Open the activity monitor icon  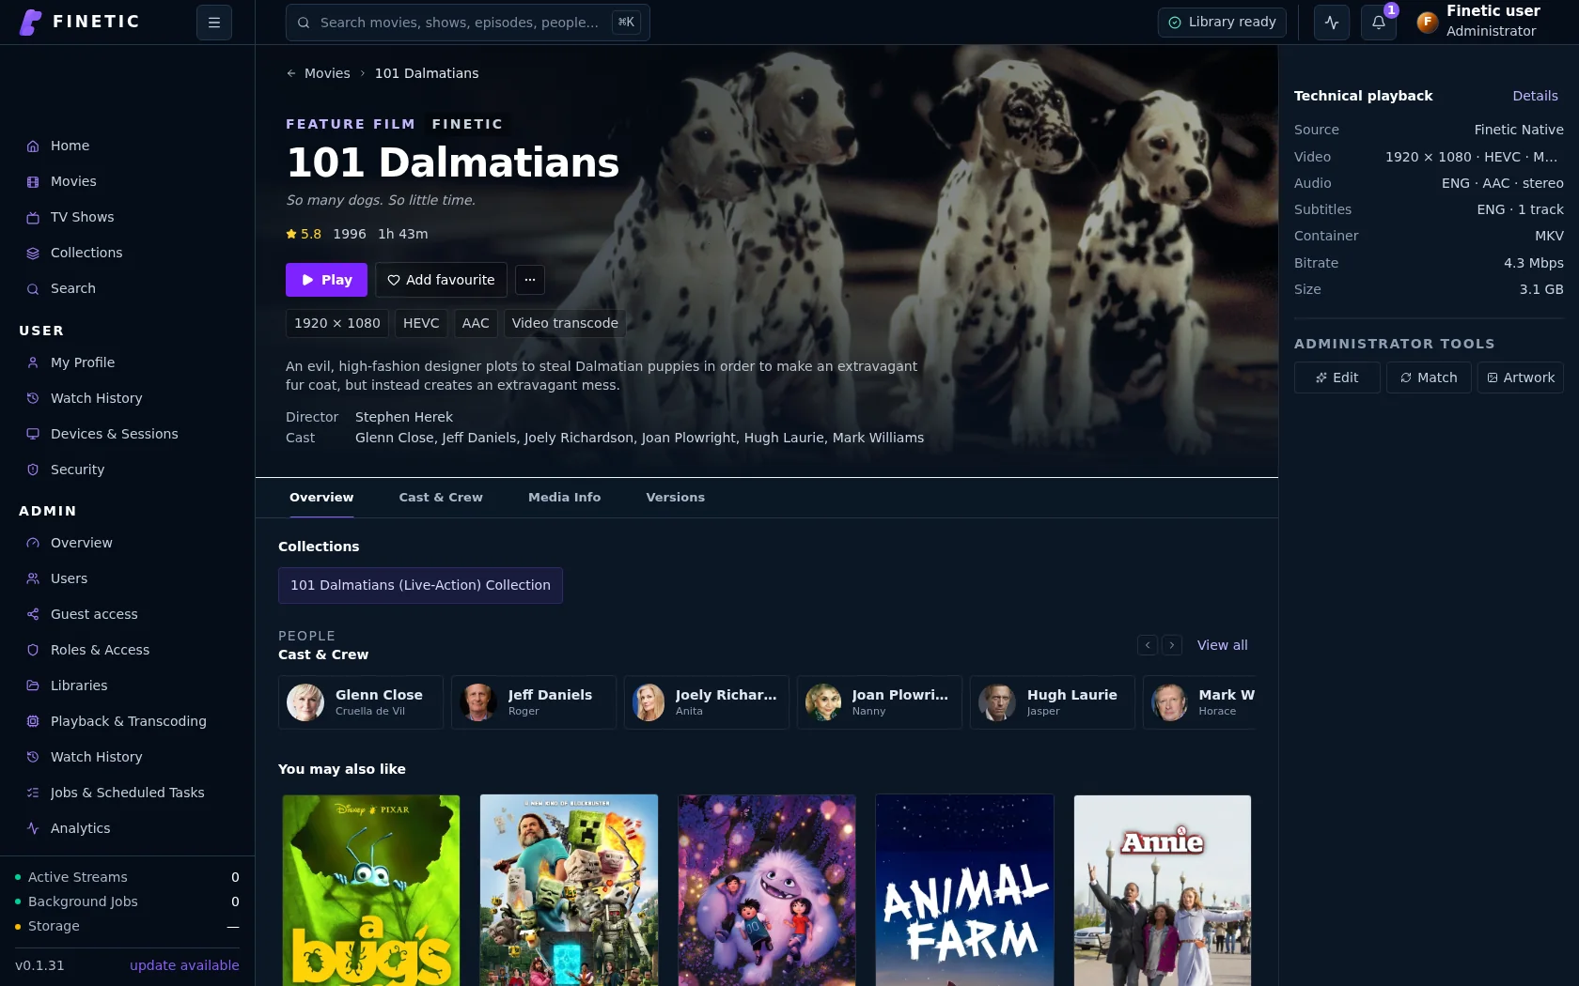1332,23
